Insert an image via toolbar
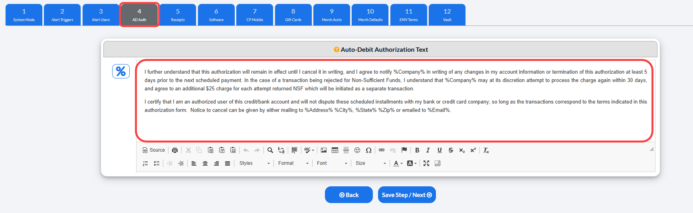The width and height of the screenshot is (693, 213). point(324,150)
